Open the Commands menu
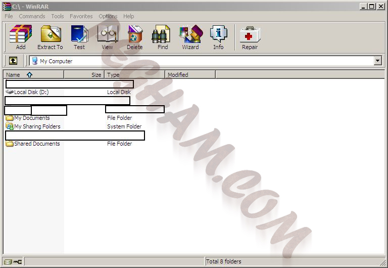Screen dimensions: 388x268 point(32,16)
